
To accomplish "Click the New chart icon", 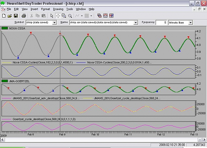I will (x=4, y=16).
